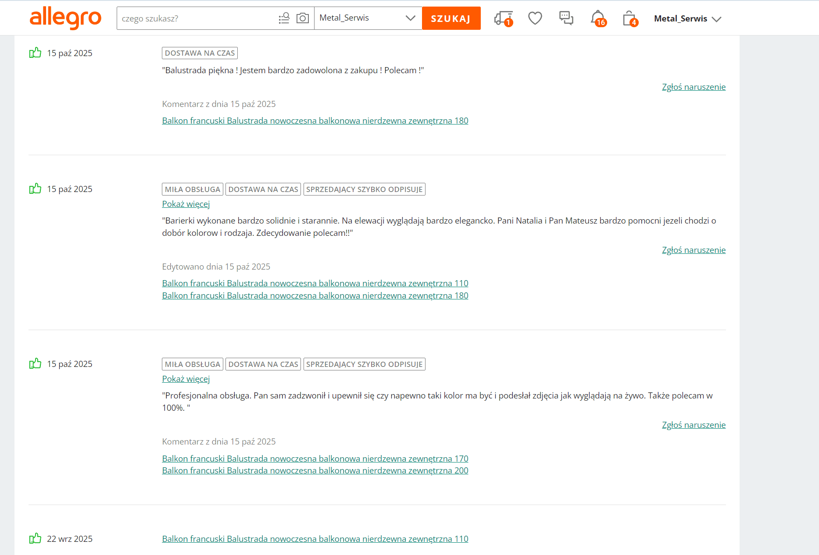
Task: Click the Allegro logo
Action: pos(65,18)
